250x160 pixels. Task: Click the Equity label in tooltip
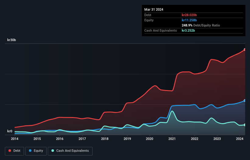coord(149,20)
